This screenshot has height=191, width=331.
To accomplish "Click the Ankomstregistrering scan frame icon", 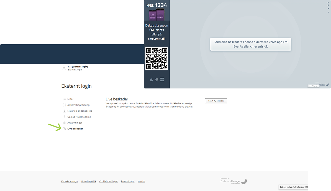I will pyautogui.click(x=64, y=105).
